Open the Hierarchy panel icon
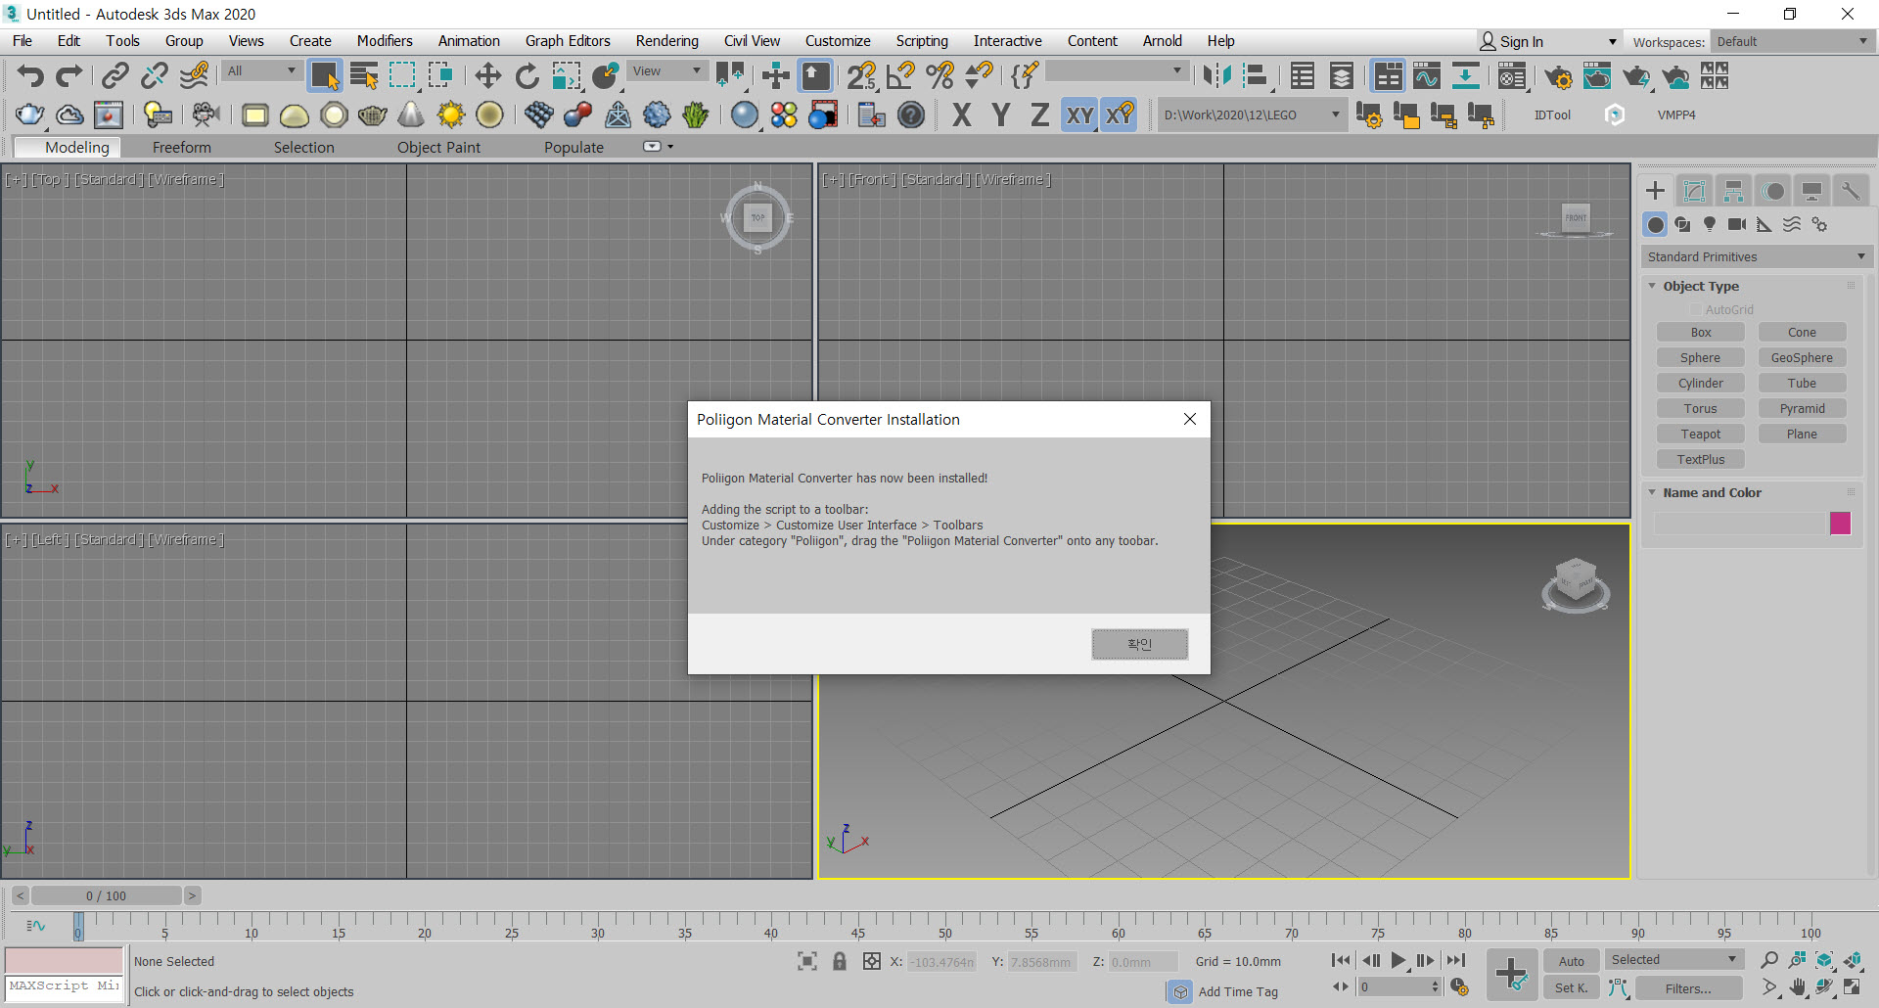 coord(1733,191)
